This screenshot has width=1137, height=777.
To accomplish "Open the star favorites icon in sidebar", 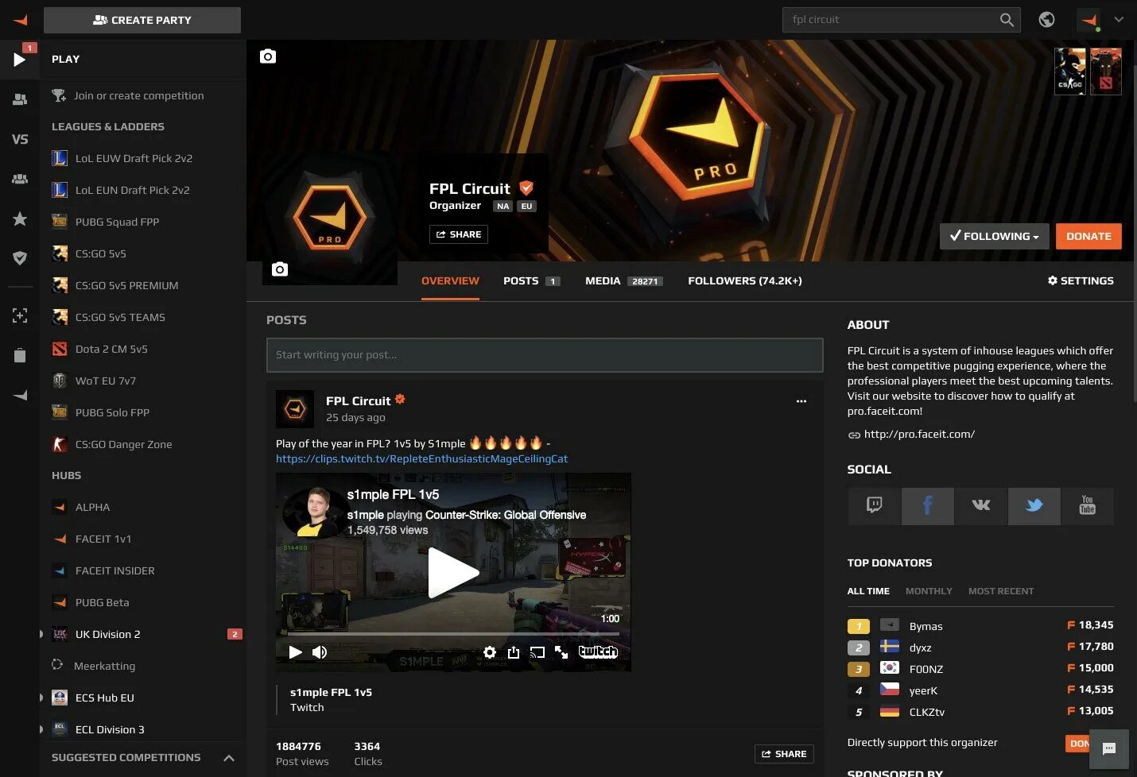I will click(x=20, y=219).
